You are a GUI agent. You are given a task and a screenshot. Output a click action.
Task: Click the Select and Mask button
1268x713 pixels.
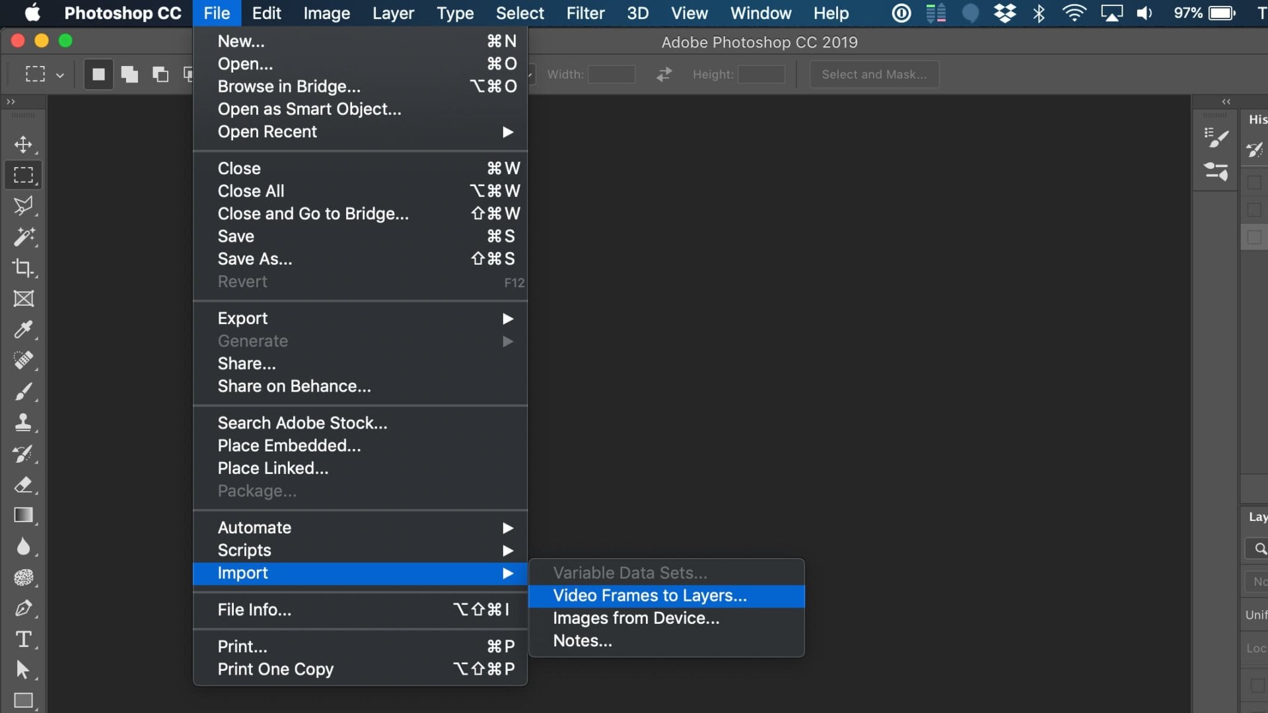[874, 74]
